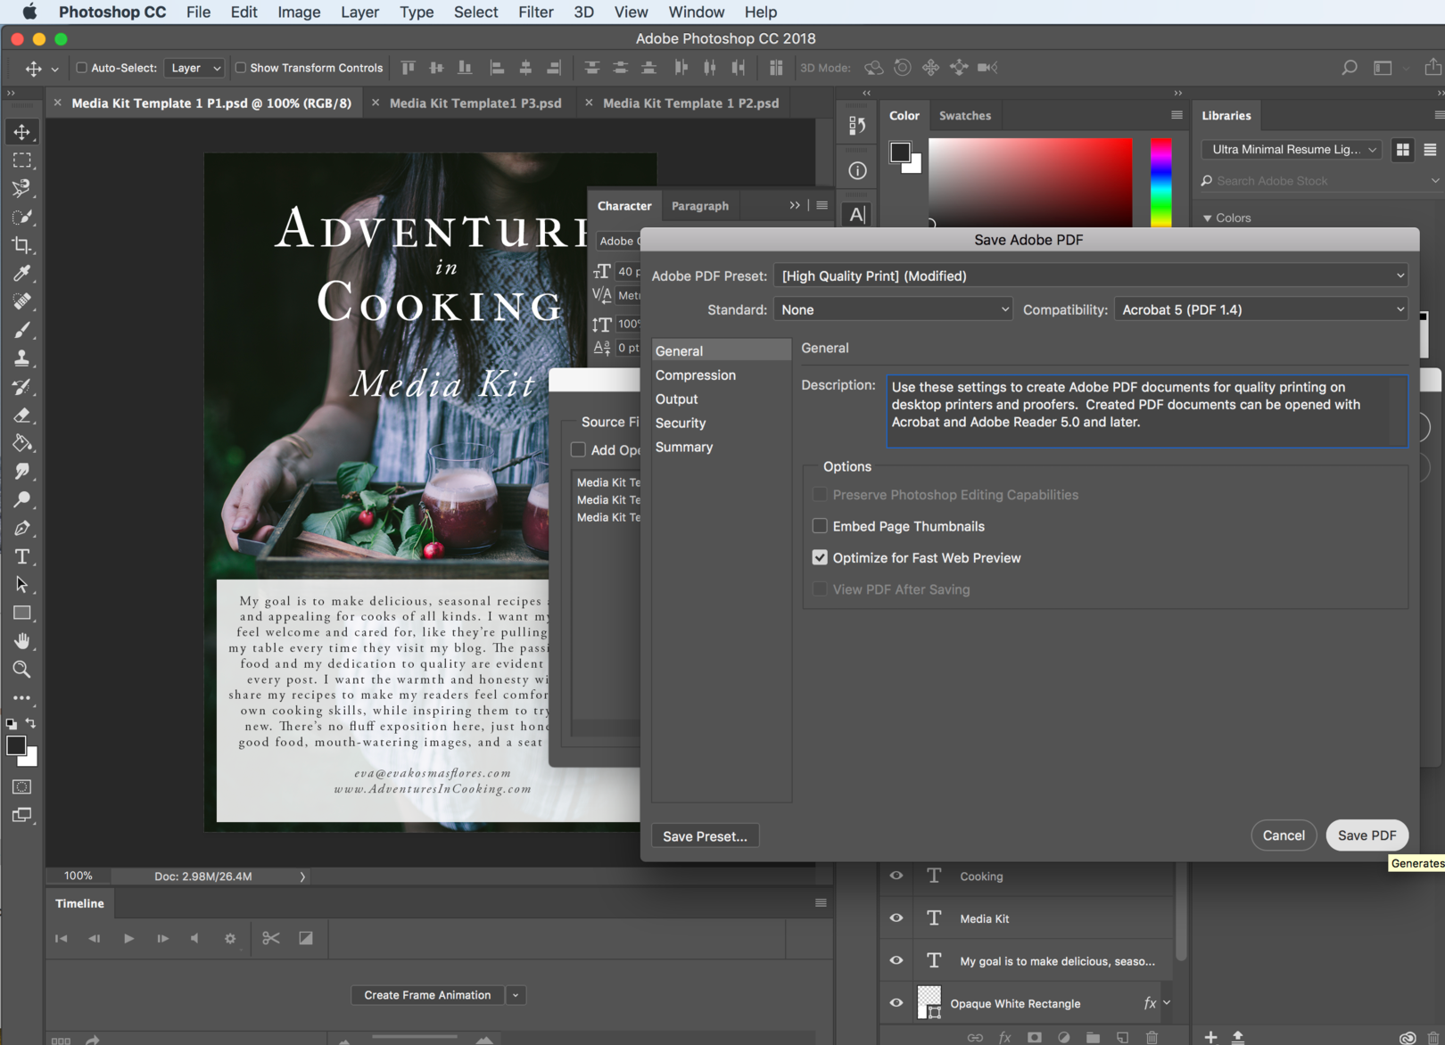Hide the 'My goal is to make' layer
This screenshot has height=1045, width=1445.
tap(896, 960)
